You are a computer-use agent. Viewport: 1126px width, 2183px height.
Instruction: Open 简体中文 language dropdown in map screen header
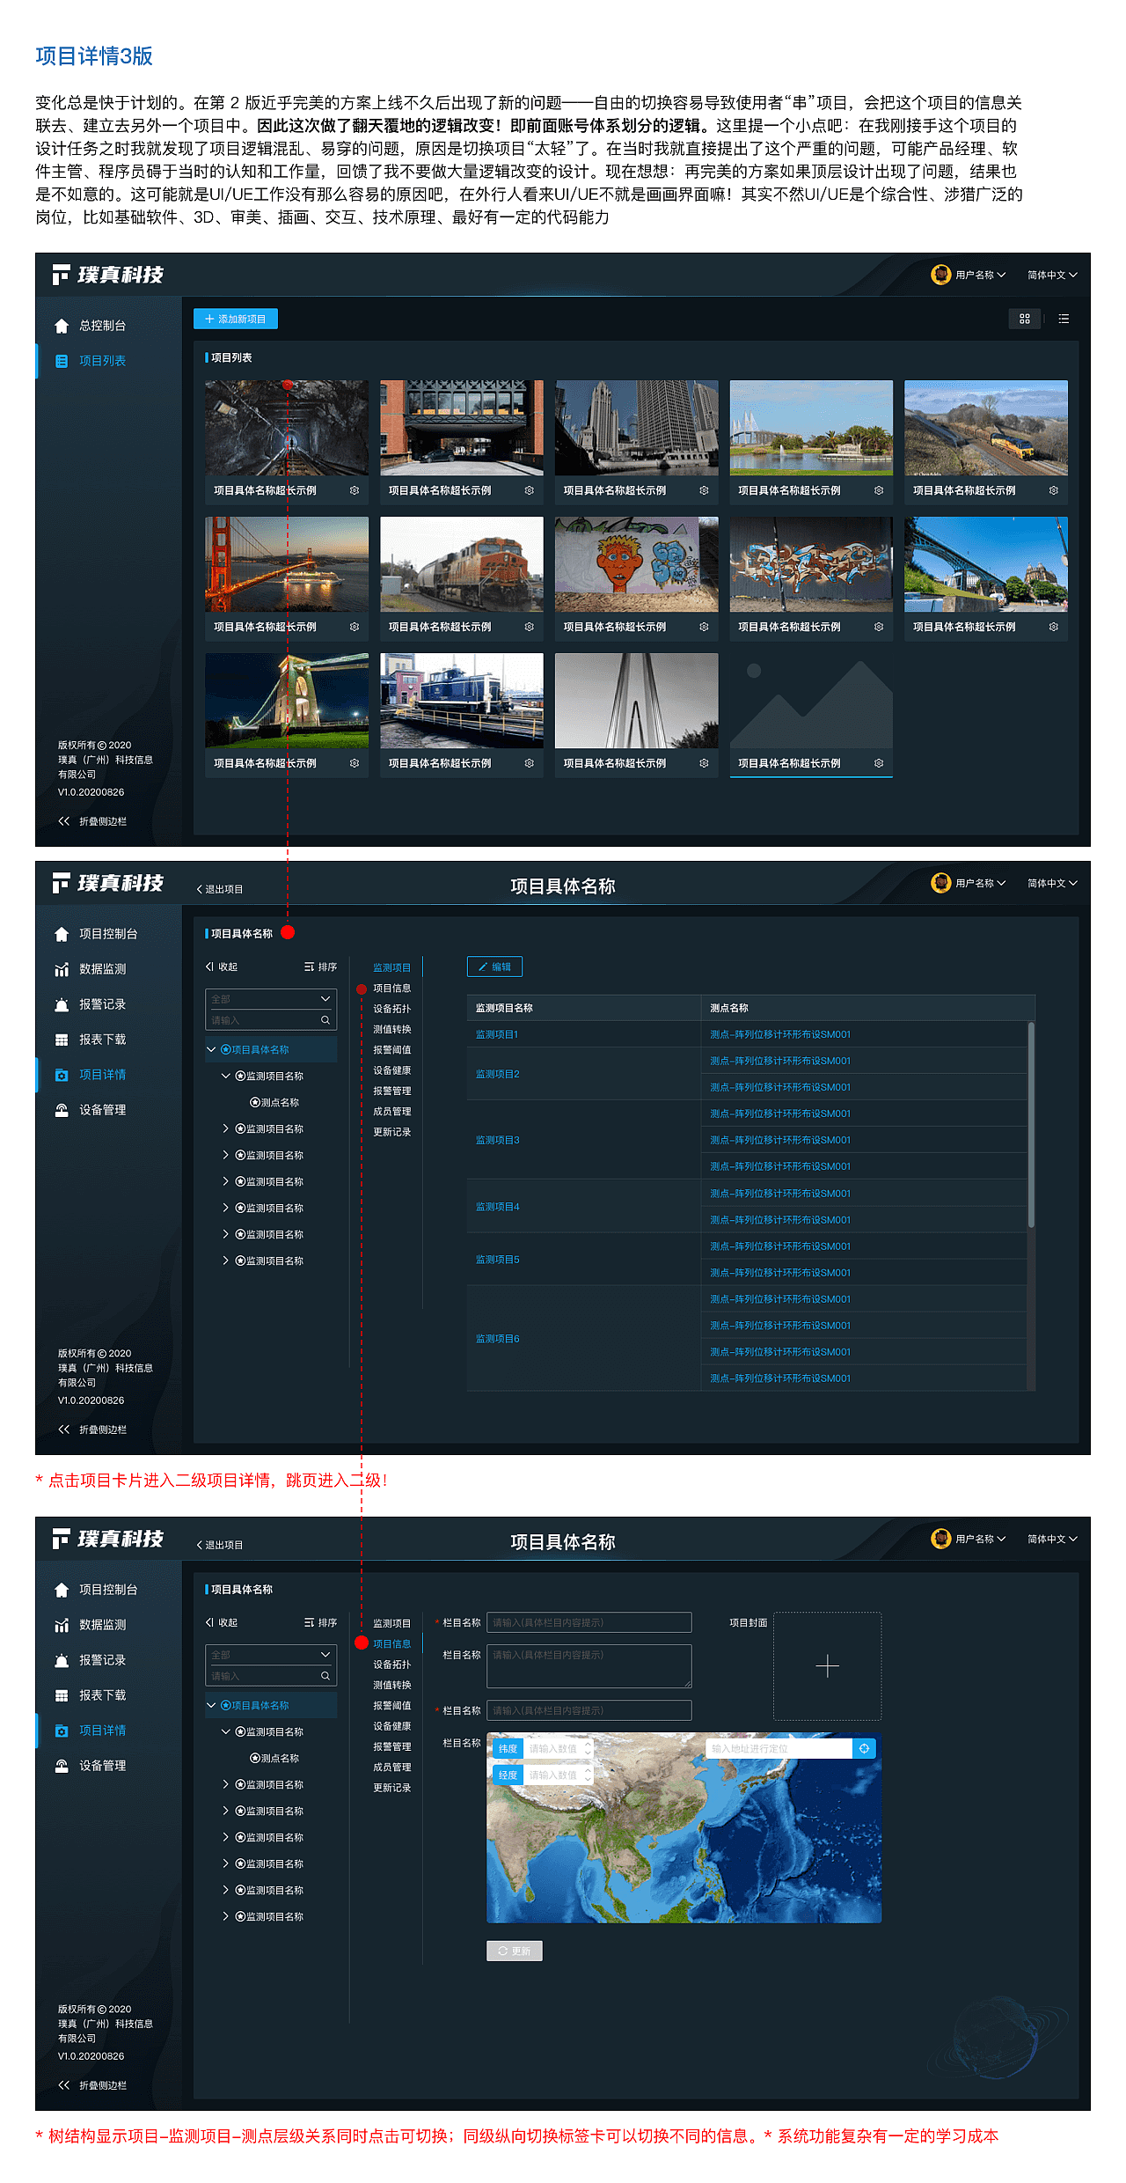(1052, 1539)
